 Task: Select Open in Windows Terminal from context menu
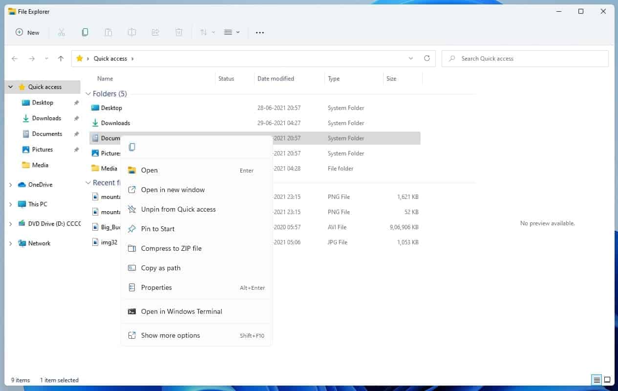coord(181,311)
